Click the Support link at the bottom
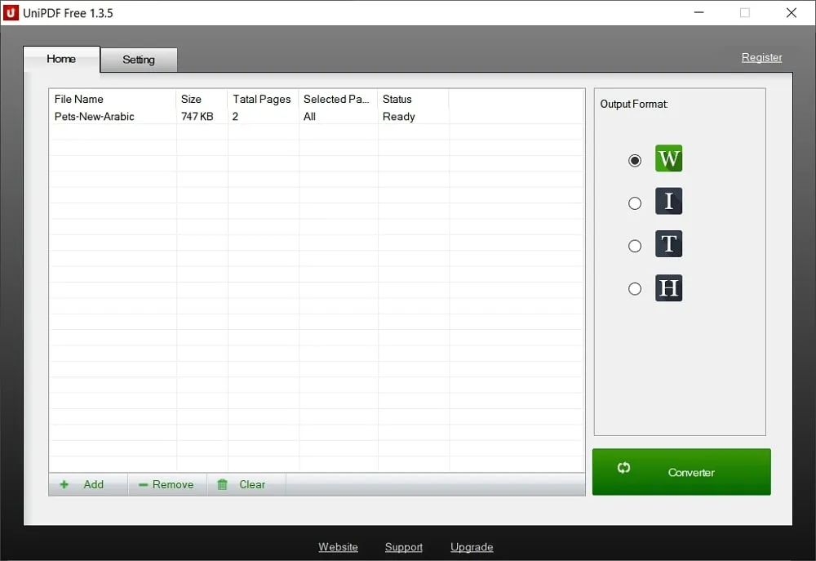The width and height of the screenshot is (816, 561). [403, 547]
